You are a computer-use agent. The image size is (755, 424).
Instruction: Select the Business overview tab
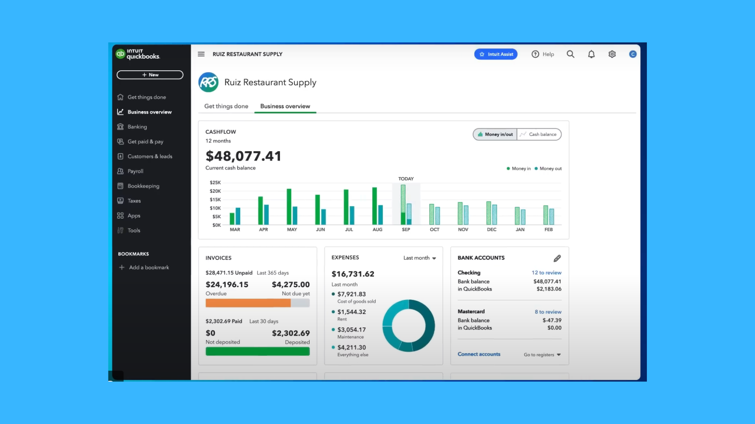(x=285, y=106)
